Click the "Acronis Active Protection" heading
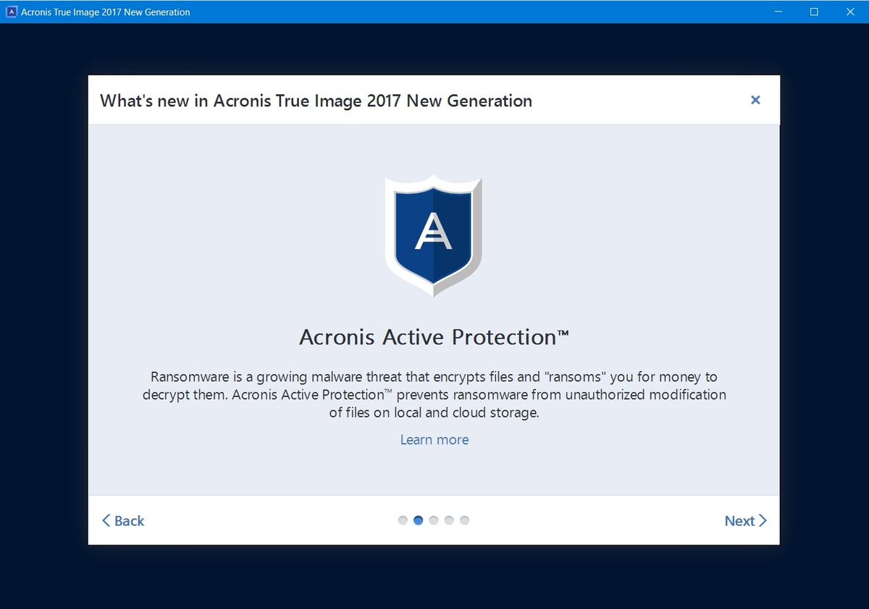This screenshot has height=609, width=869. [x=434, y=337]
